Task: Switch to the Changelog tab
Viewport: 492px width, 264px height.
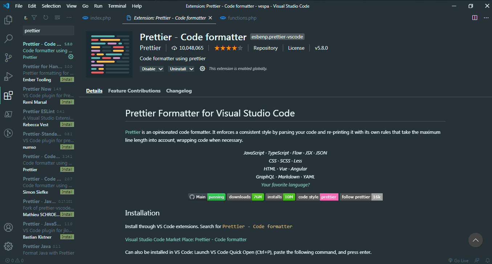Action: (x=179, y=91)
